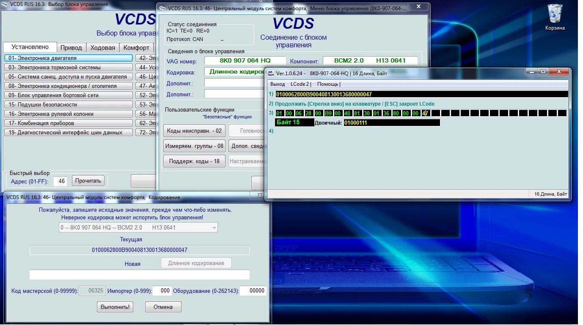Select byte box 06 in LCode
Image resolution: width=583 pixels, height=325 pixels.
299,113
